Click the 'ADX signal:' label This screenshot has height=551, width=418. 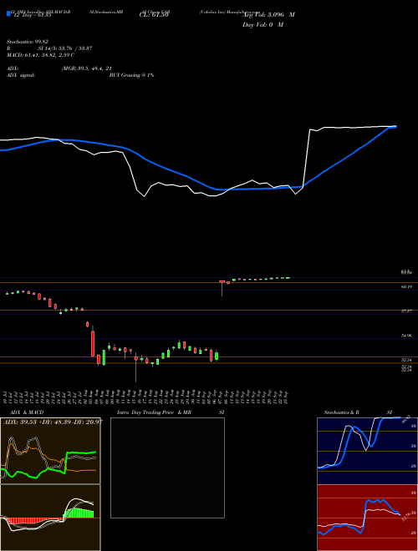click(x=21, y=75)
